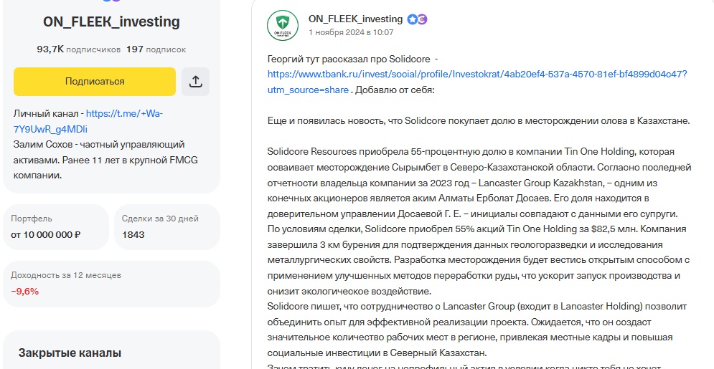Click the ON_FLEEK_investing profile title

[x=111, y=22]
